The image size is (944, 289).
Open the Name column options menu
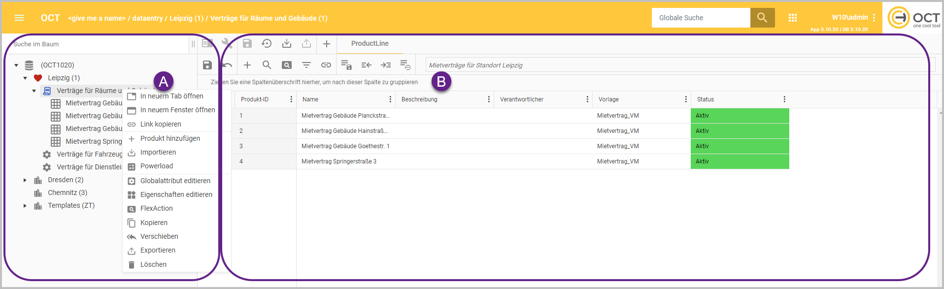(x=390, y=99)
